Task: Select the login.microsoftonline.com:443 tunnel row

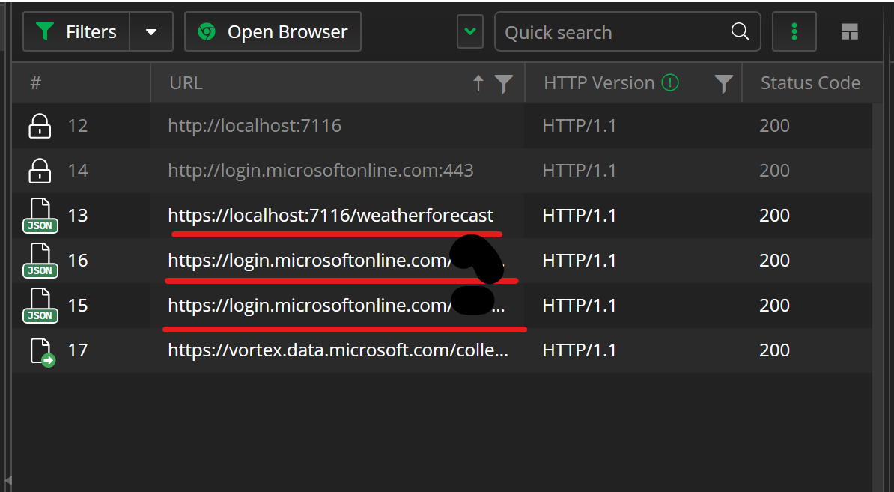Action: tap(320, 171)
